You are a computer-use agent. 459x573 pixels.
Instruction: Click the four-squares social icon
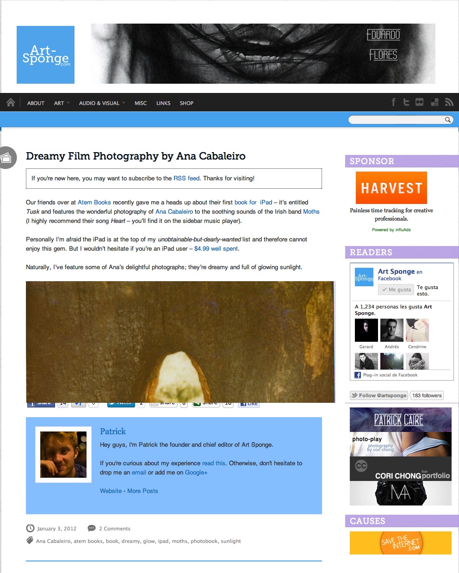pos(434,102)
